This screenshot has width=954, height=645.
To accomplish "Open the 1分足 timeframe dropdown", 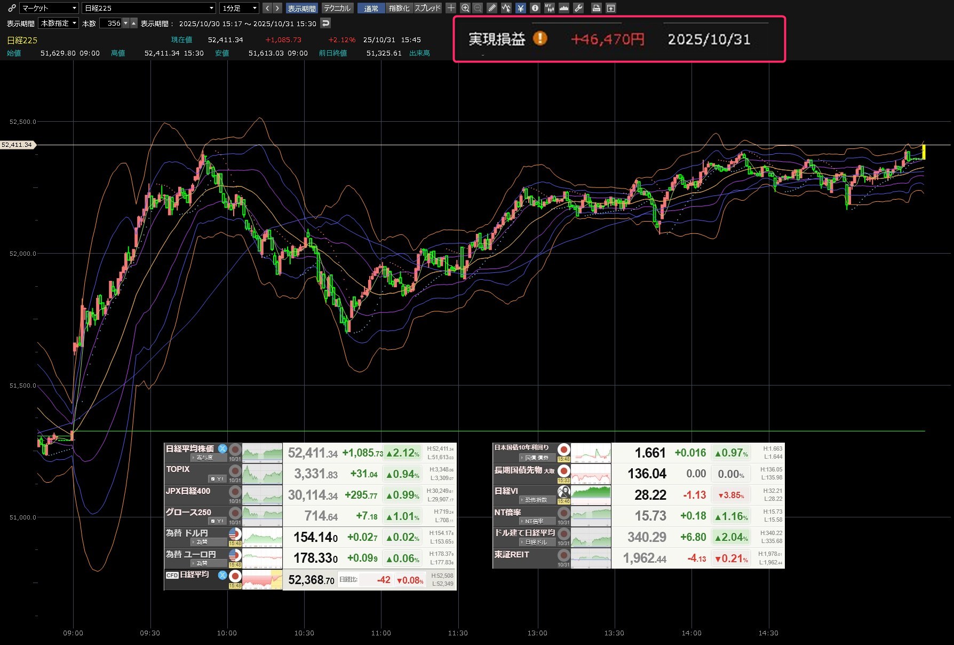I will click(239, 8).
